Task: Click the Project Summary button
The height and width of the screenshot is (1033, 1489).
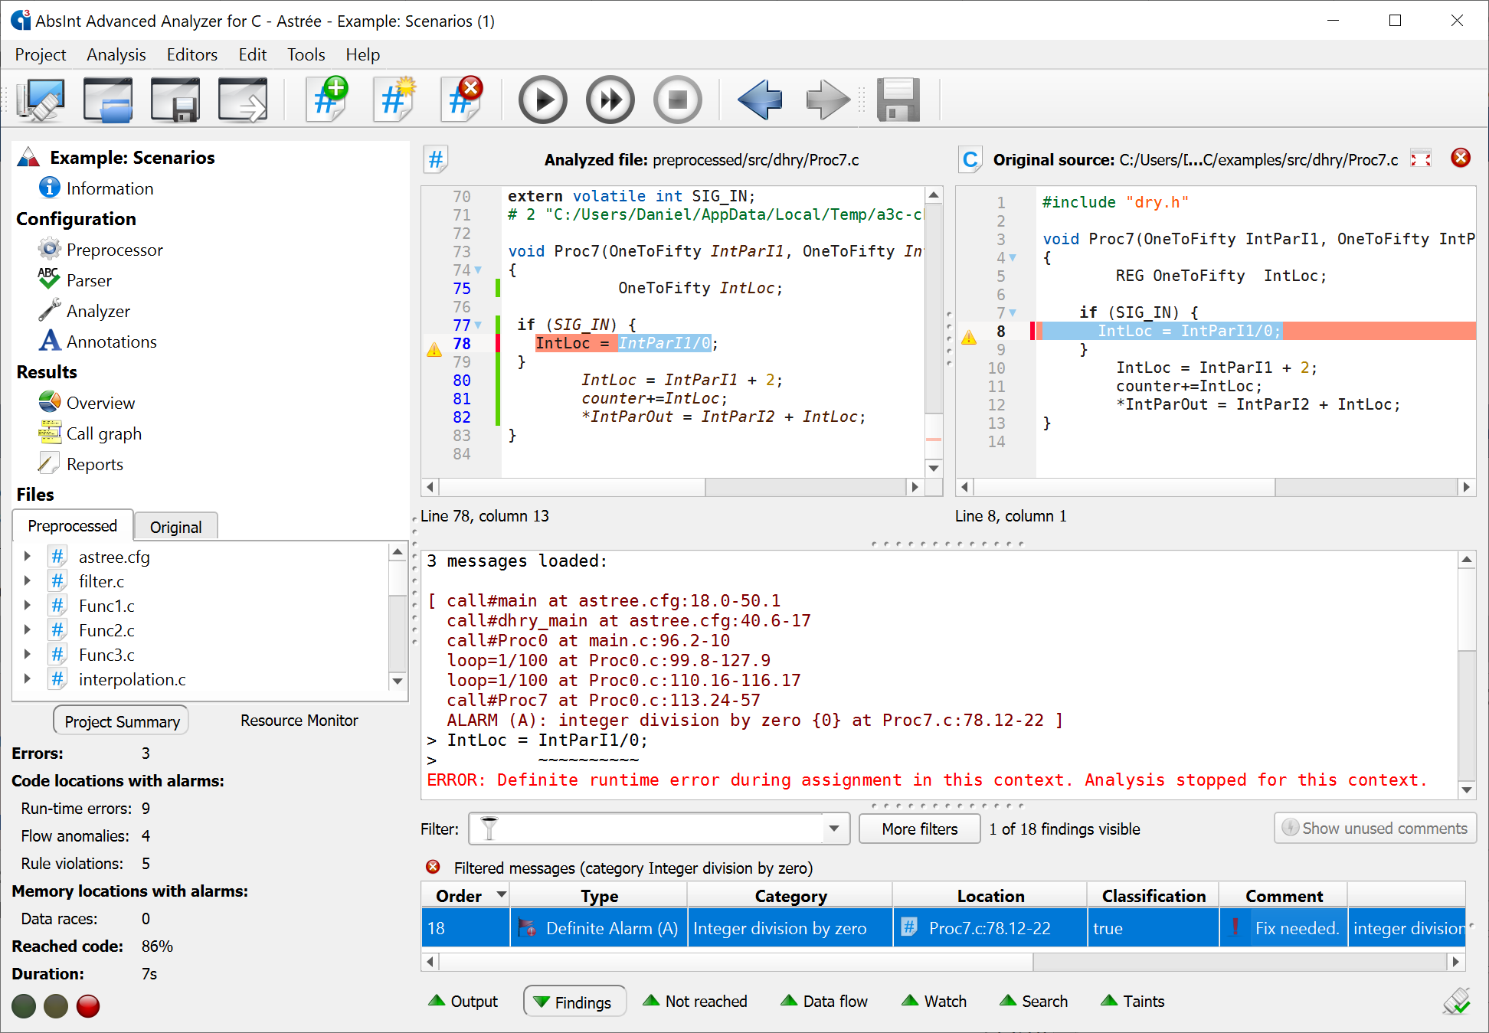Action: point(121,721)
